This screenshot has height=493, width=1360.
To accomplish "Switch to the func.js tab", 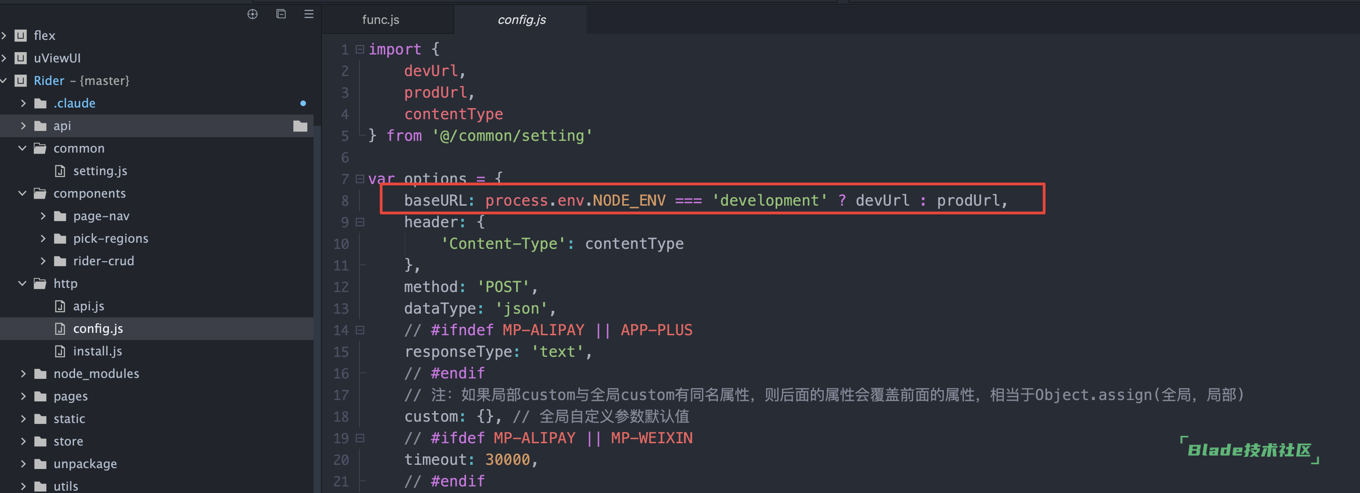I will (x=380, y=20).
